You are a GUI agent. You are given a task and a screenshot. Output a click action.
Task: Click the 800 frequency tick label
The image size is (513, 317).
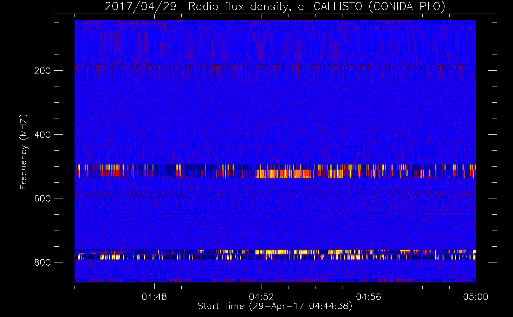click(42, 262)
